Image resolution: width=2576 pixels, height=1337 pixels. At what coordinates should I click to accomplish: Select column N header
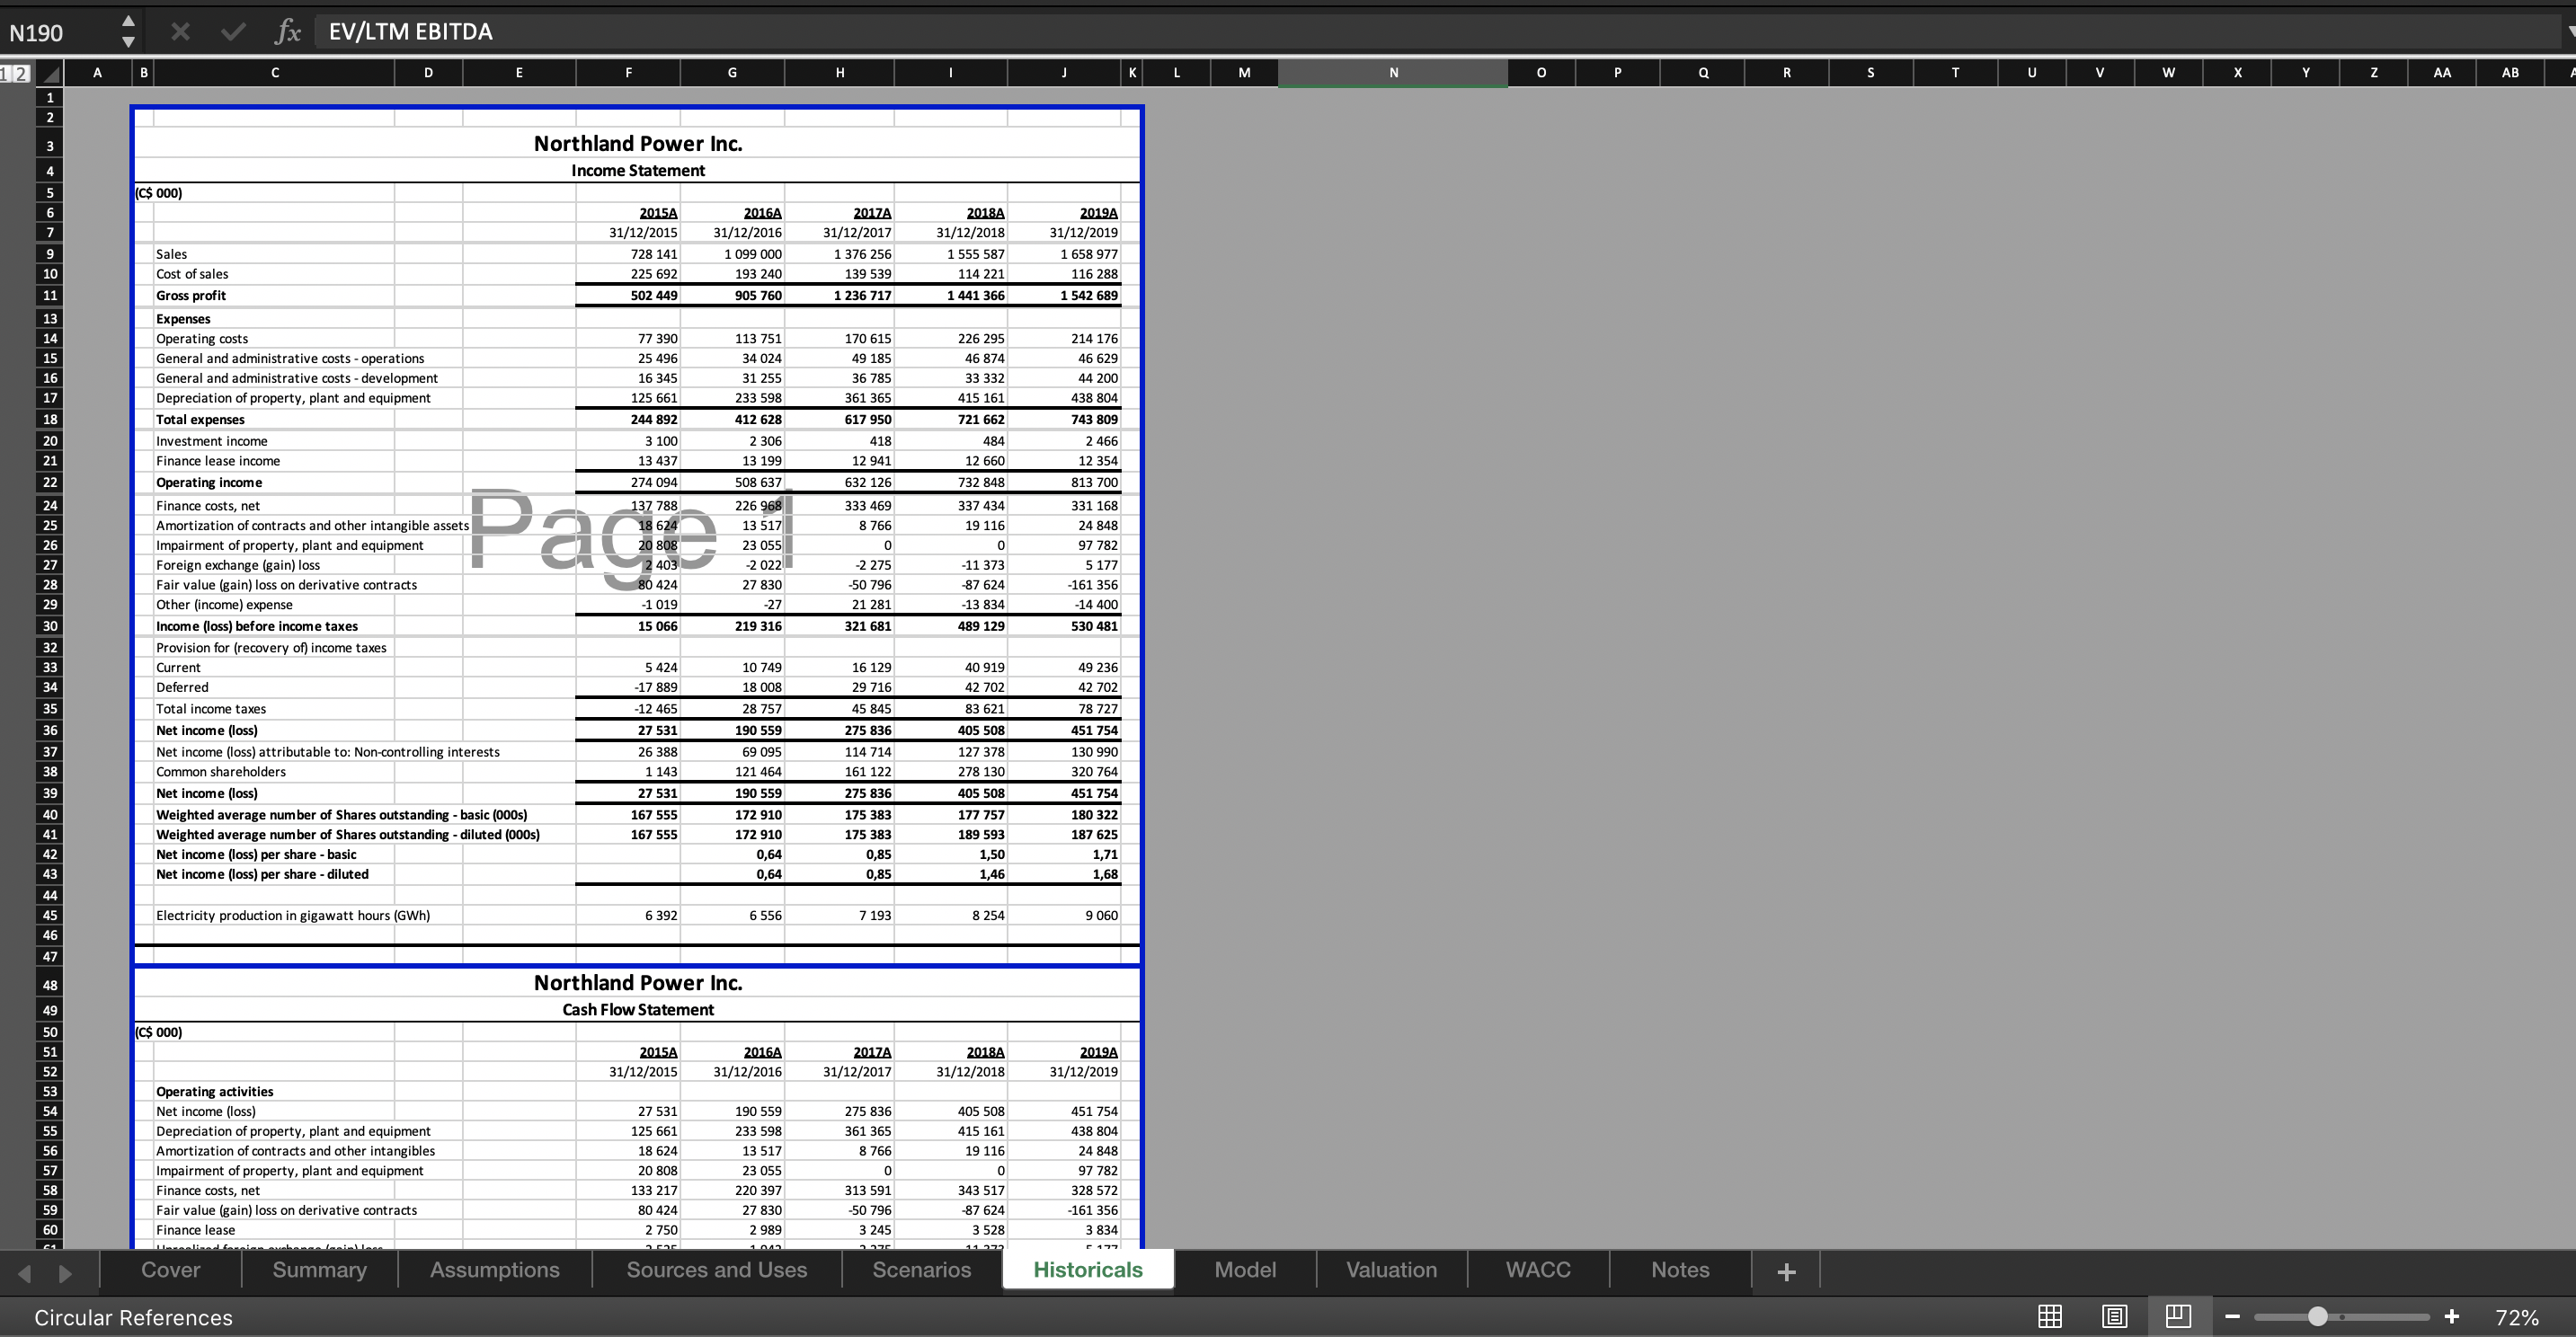[1393, 73]
